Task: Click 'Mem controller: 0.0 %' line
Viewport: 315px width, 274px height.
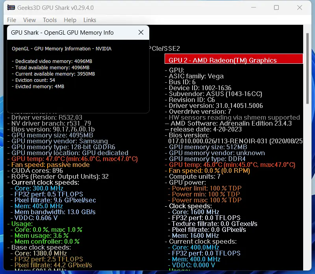Action: point(45,242)
